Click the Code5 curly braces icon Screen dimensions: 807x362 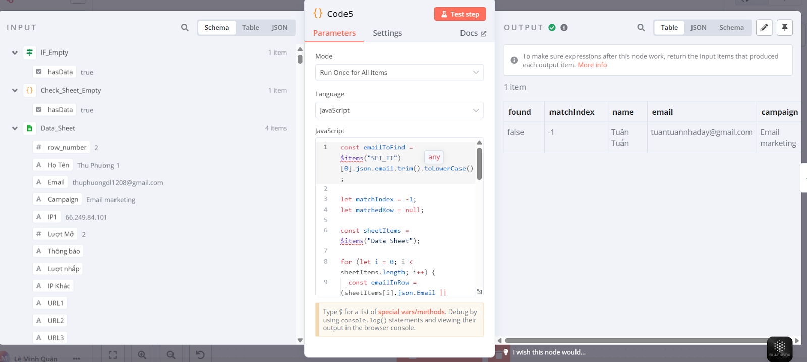pyautogui.click(x=318, y=13)
